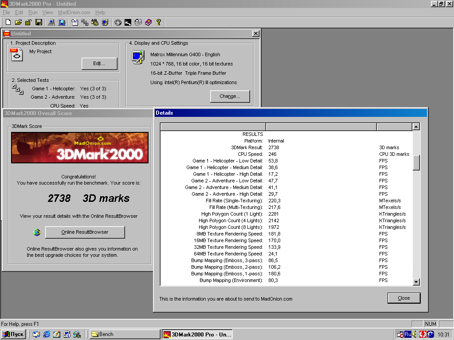Click the Edit... project description button
454x340 pixels.
(99, 64)
